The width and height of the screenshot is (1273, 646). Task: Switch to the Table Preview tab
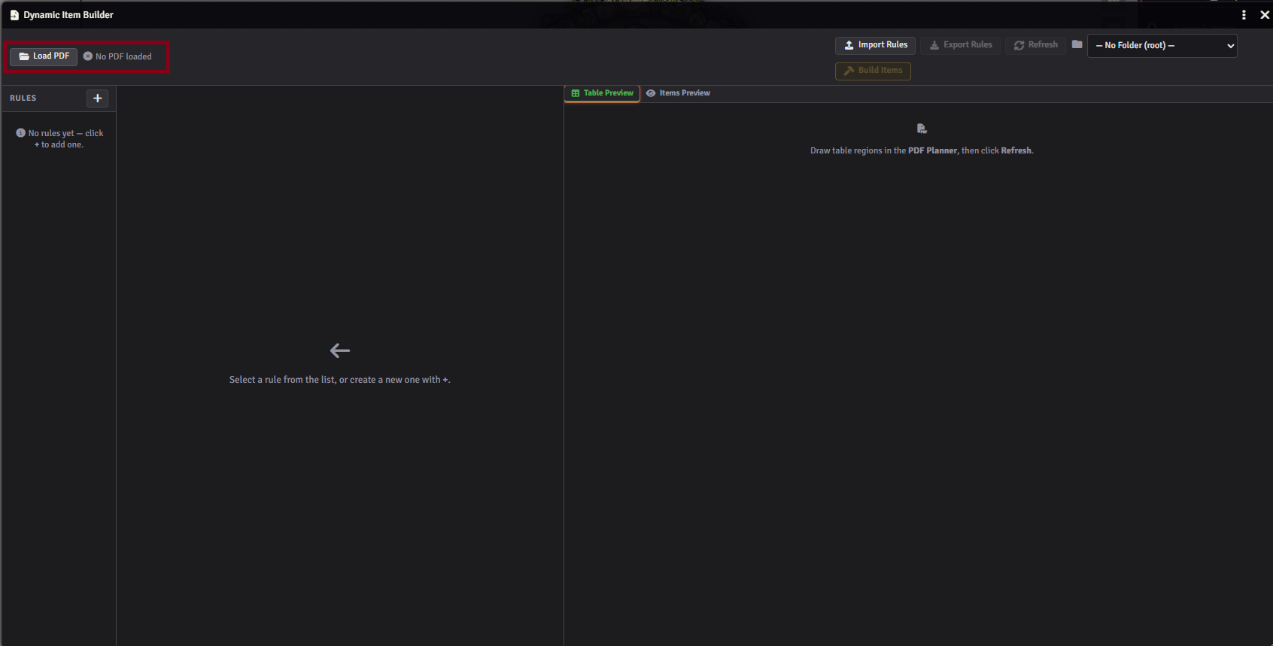pos(602,93)
